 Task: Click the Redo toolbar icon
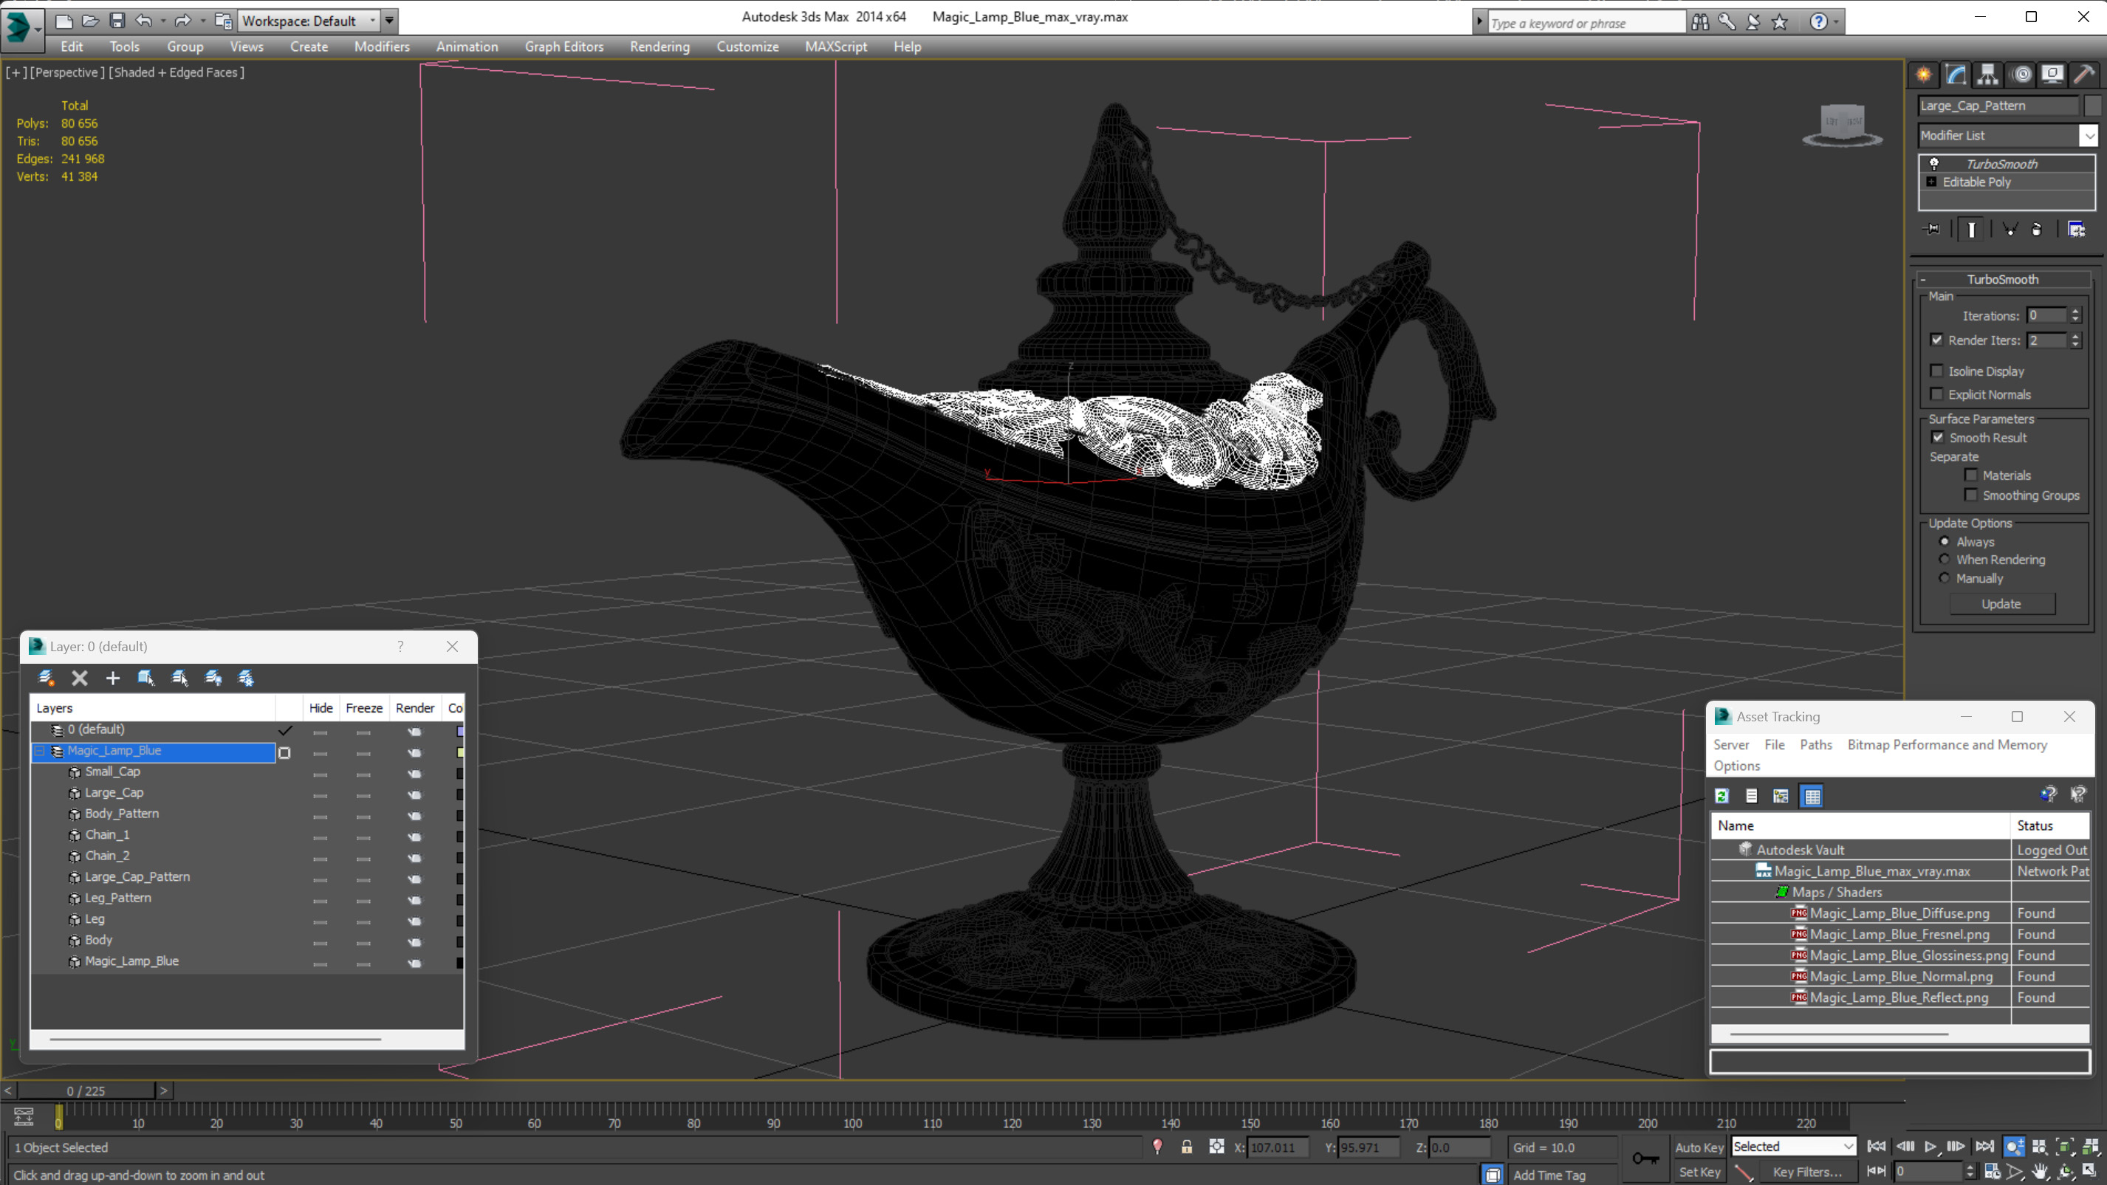(182, 21)
